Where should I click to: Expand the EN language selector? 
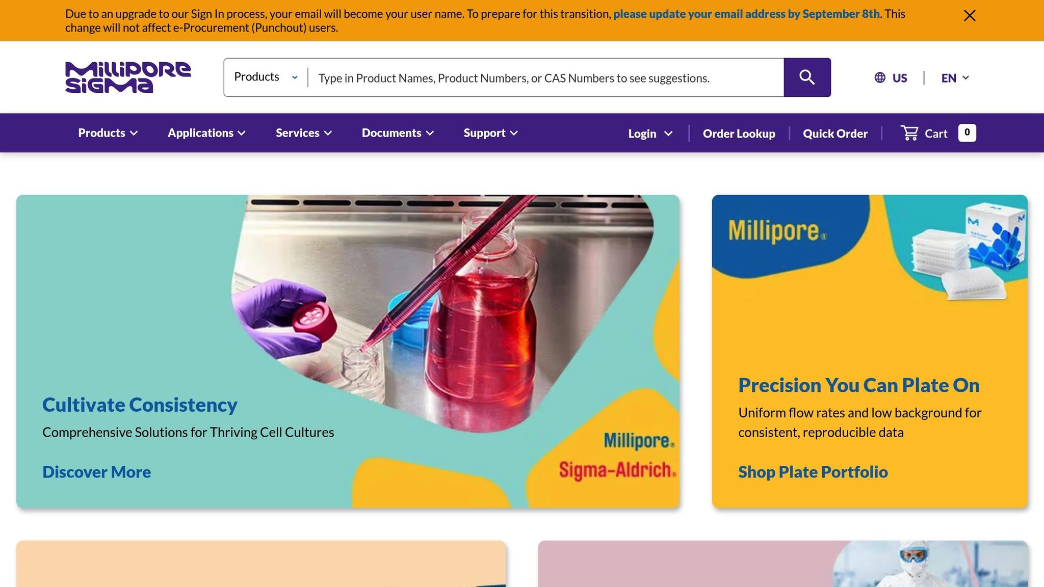[x=955, y=78]
